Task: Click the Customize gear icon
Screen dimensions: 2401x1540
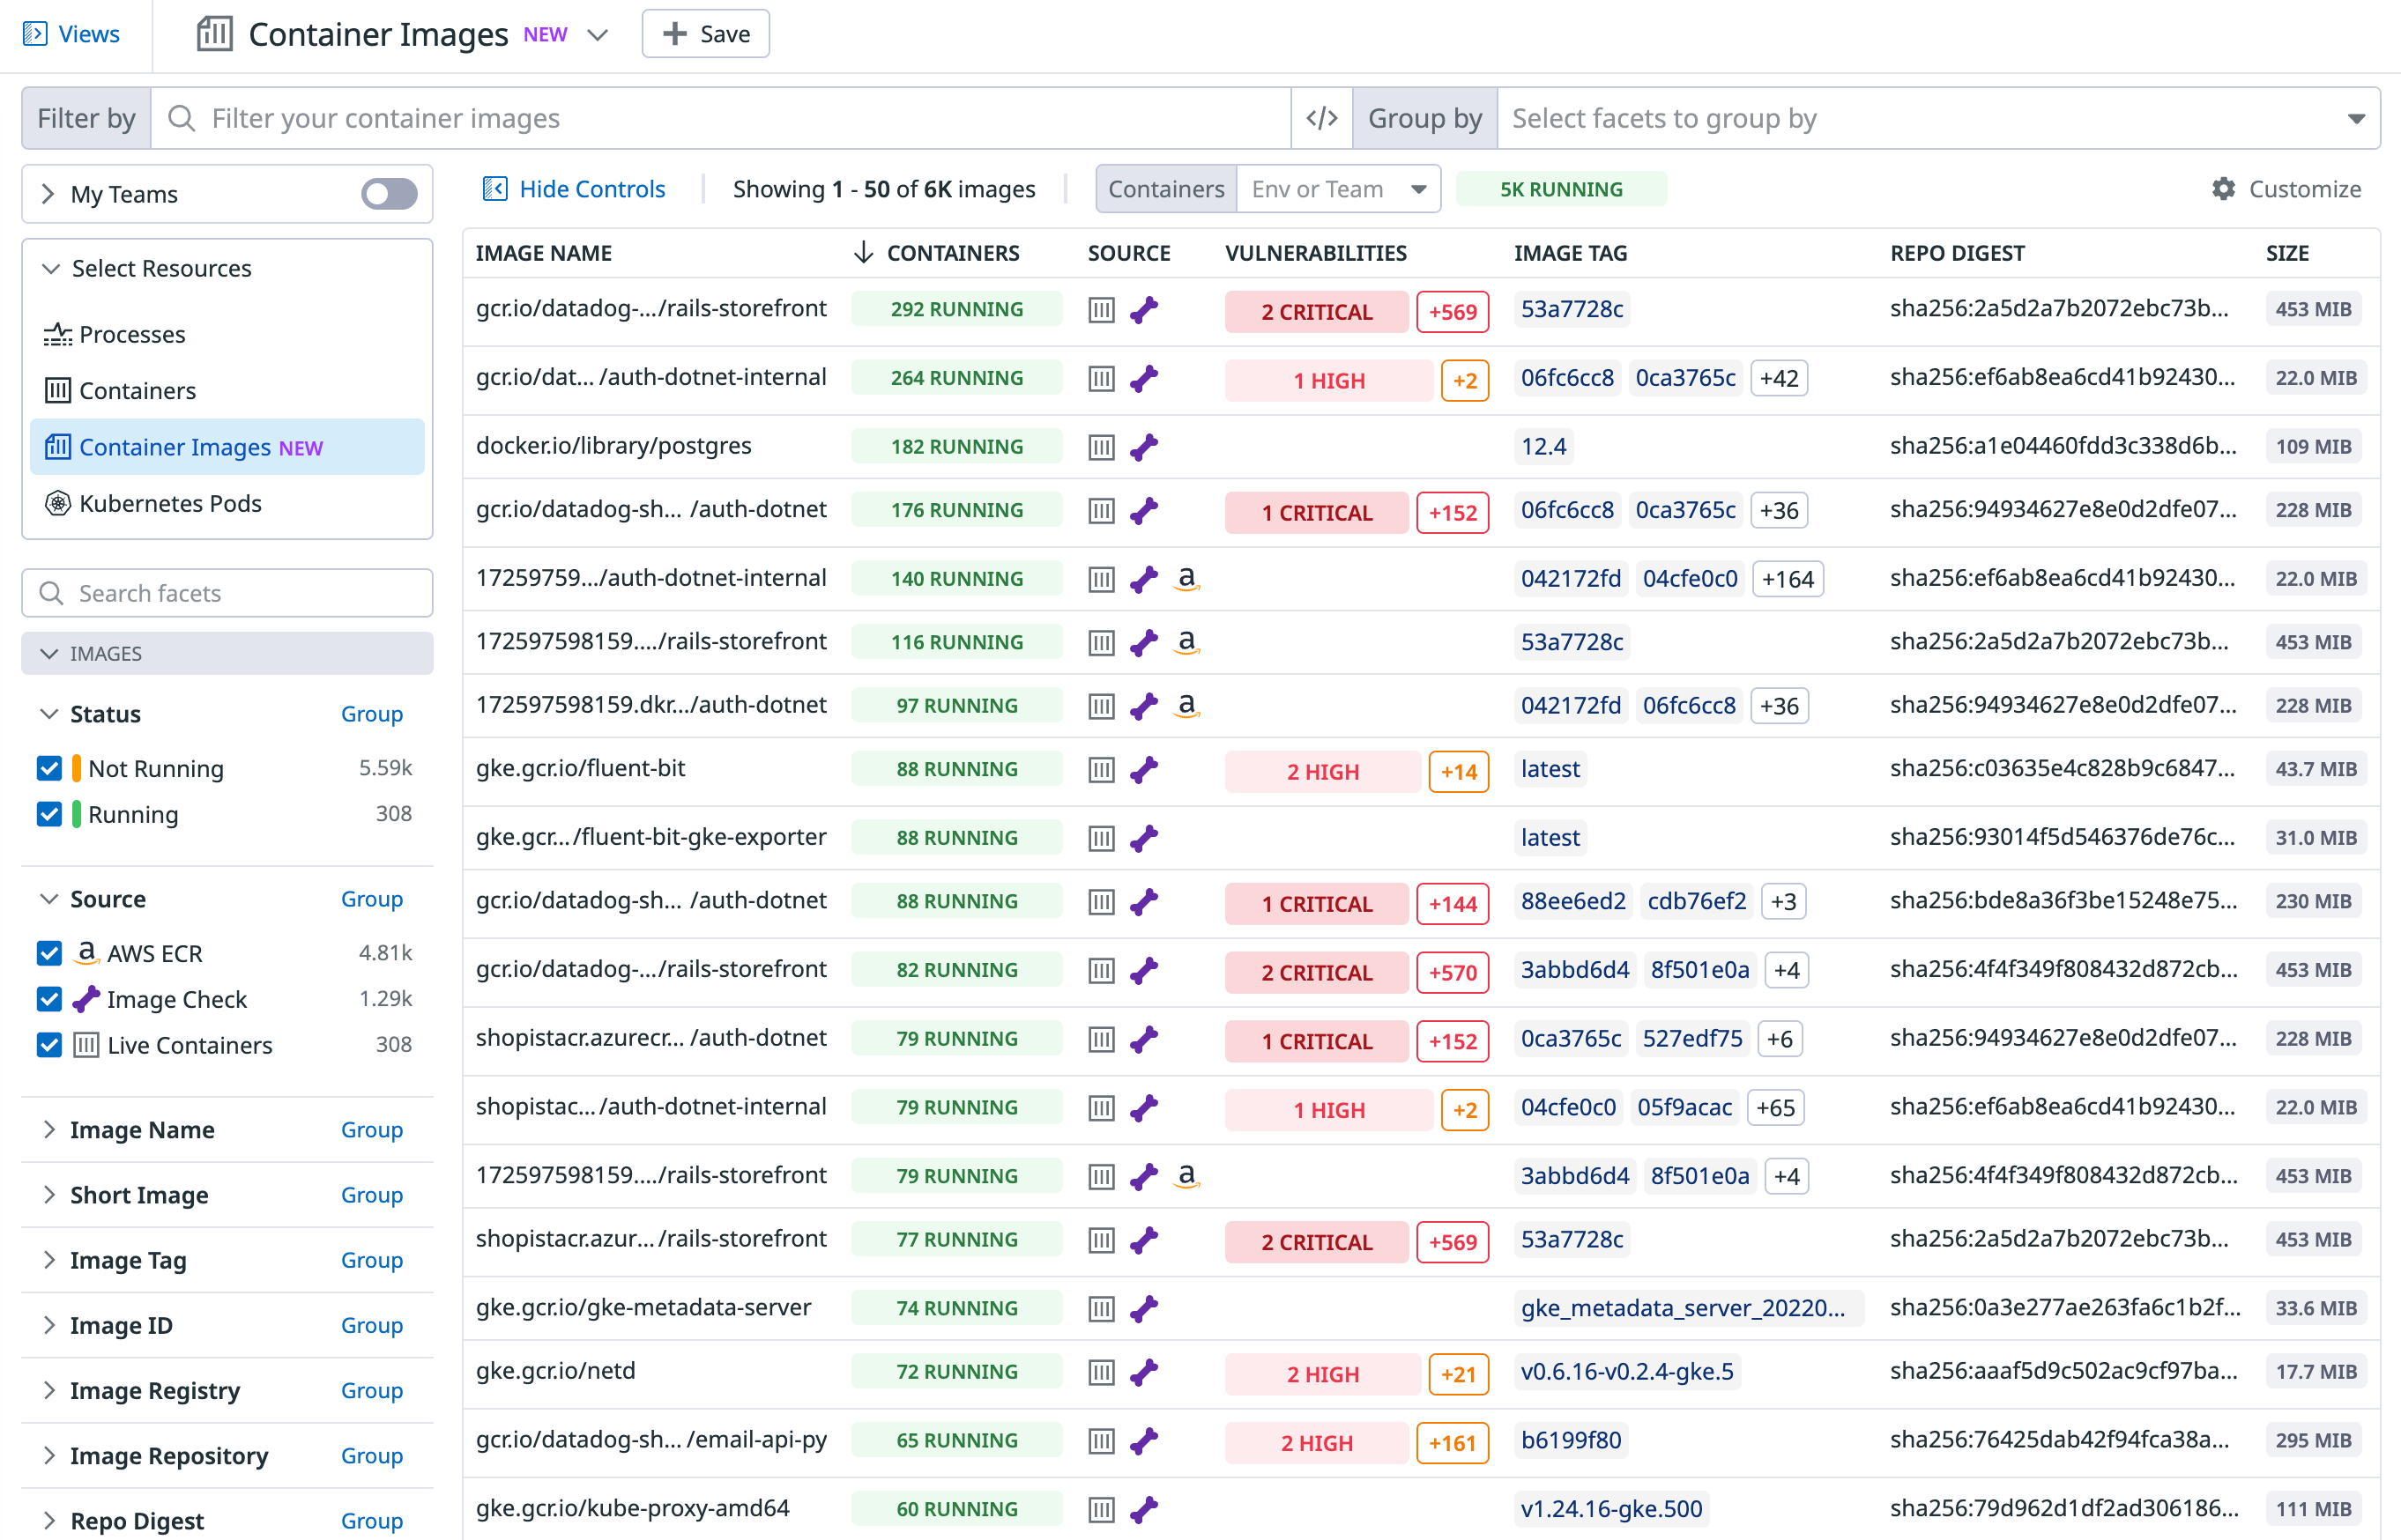Action: point(2223,189)
